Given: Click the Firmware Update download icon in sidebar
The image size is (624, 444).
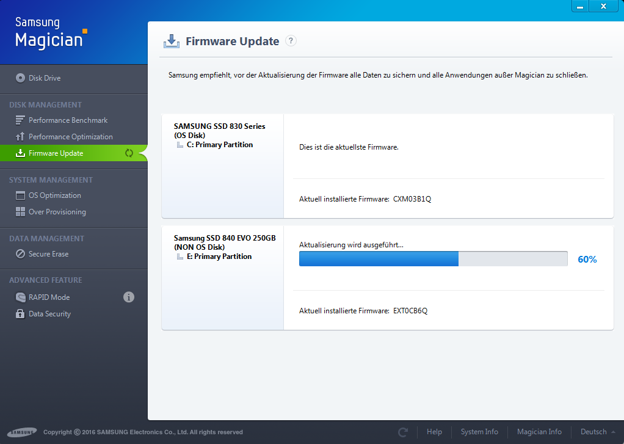Looking at the screenshot, I should 20,153.
